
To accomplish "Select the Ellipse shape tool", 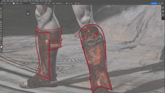I will 1,35.
